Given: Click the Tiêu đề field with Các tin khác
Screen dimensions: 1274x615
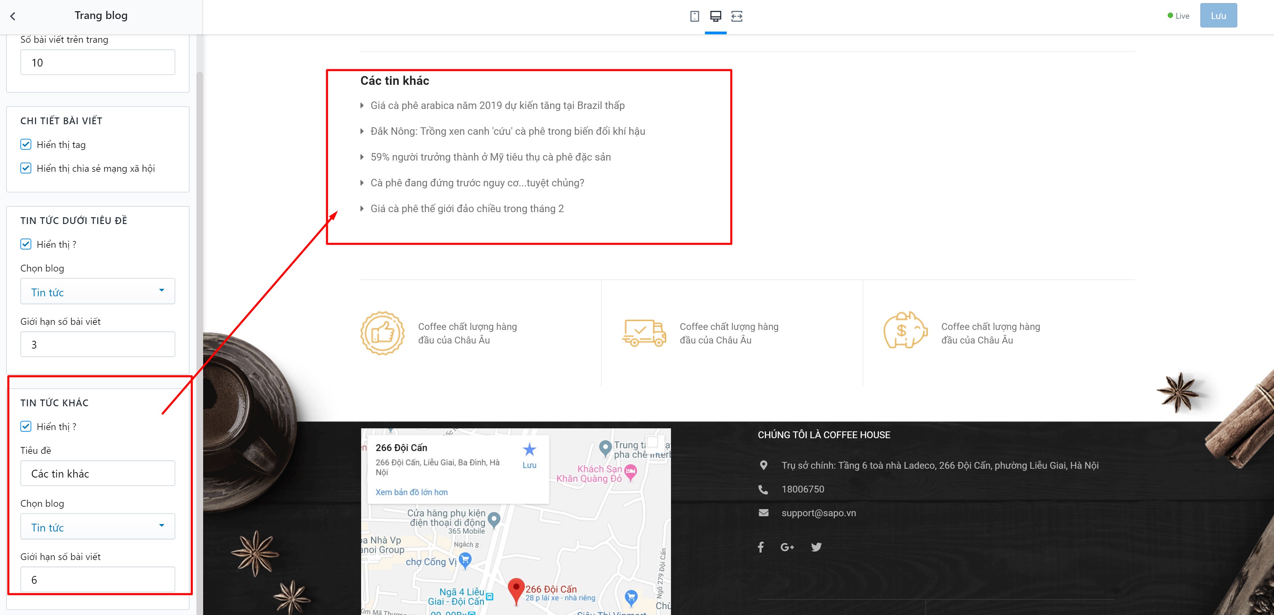Looking at the screenshot, I should coord(98,473).
